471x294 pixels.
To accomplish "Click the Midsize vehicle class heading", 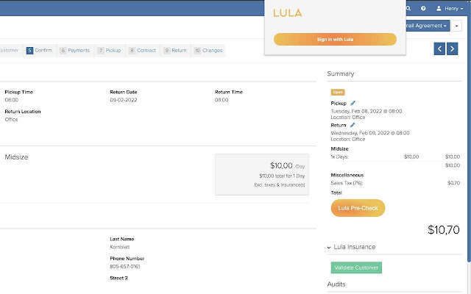I will click(16, 157).
